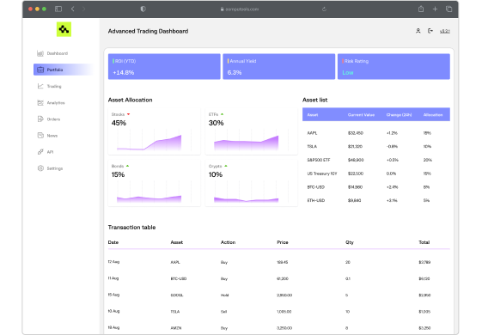This screenshot has width=482, height=335.
Task: Click the Qty header in Transaction table
Action: 350,242
